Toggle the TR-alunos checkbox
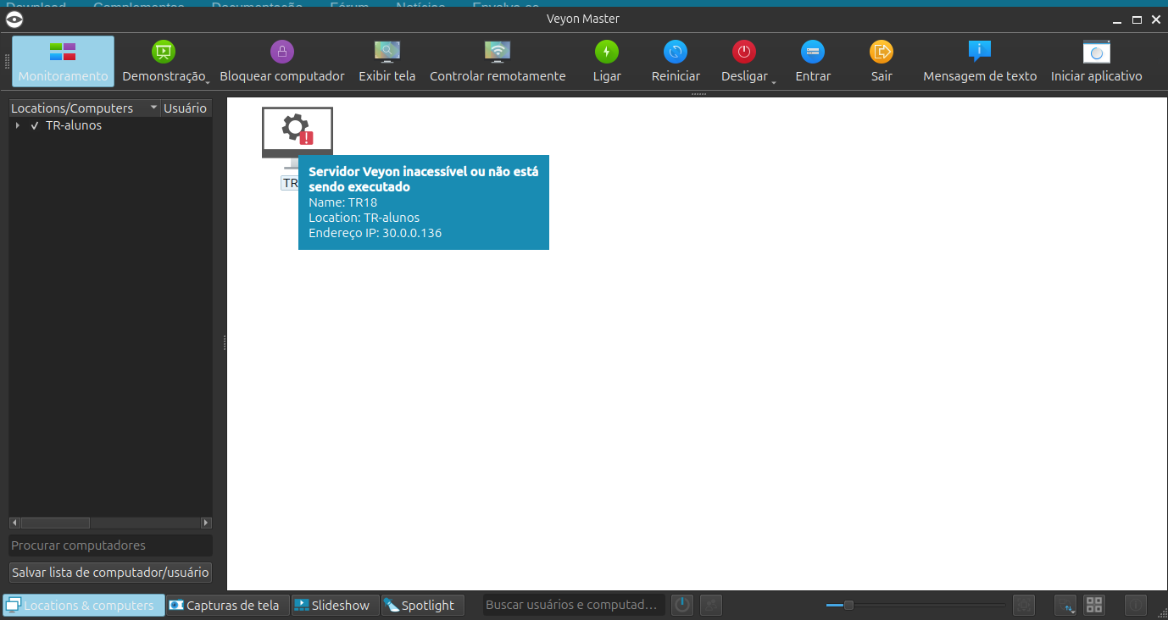1168x620 pixels. point(35,125)
